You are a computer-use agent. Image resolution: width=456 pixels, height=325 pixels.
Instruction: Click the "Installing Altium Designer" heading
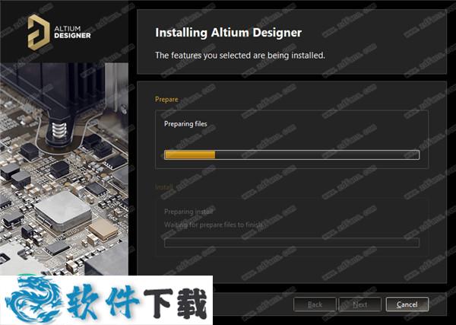[x=228, y=32]
